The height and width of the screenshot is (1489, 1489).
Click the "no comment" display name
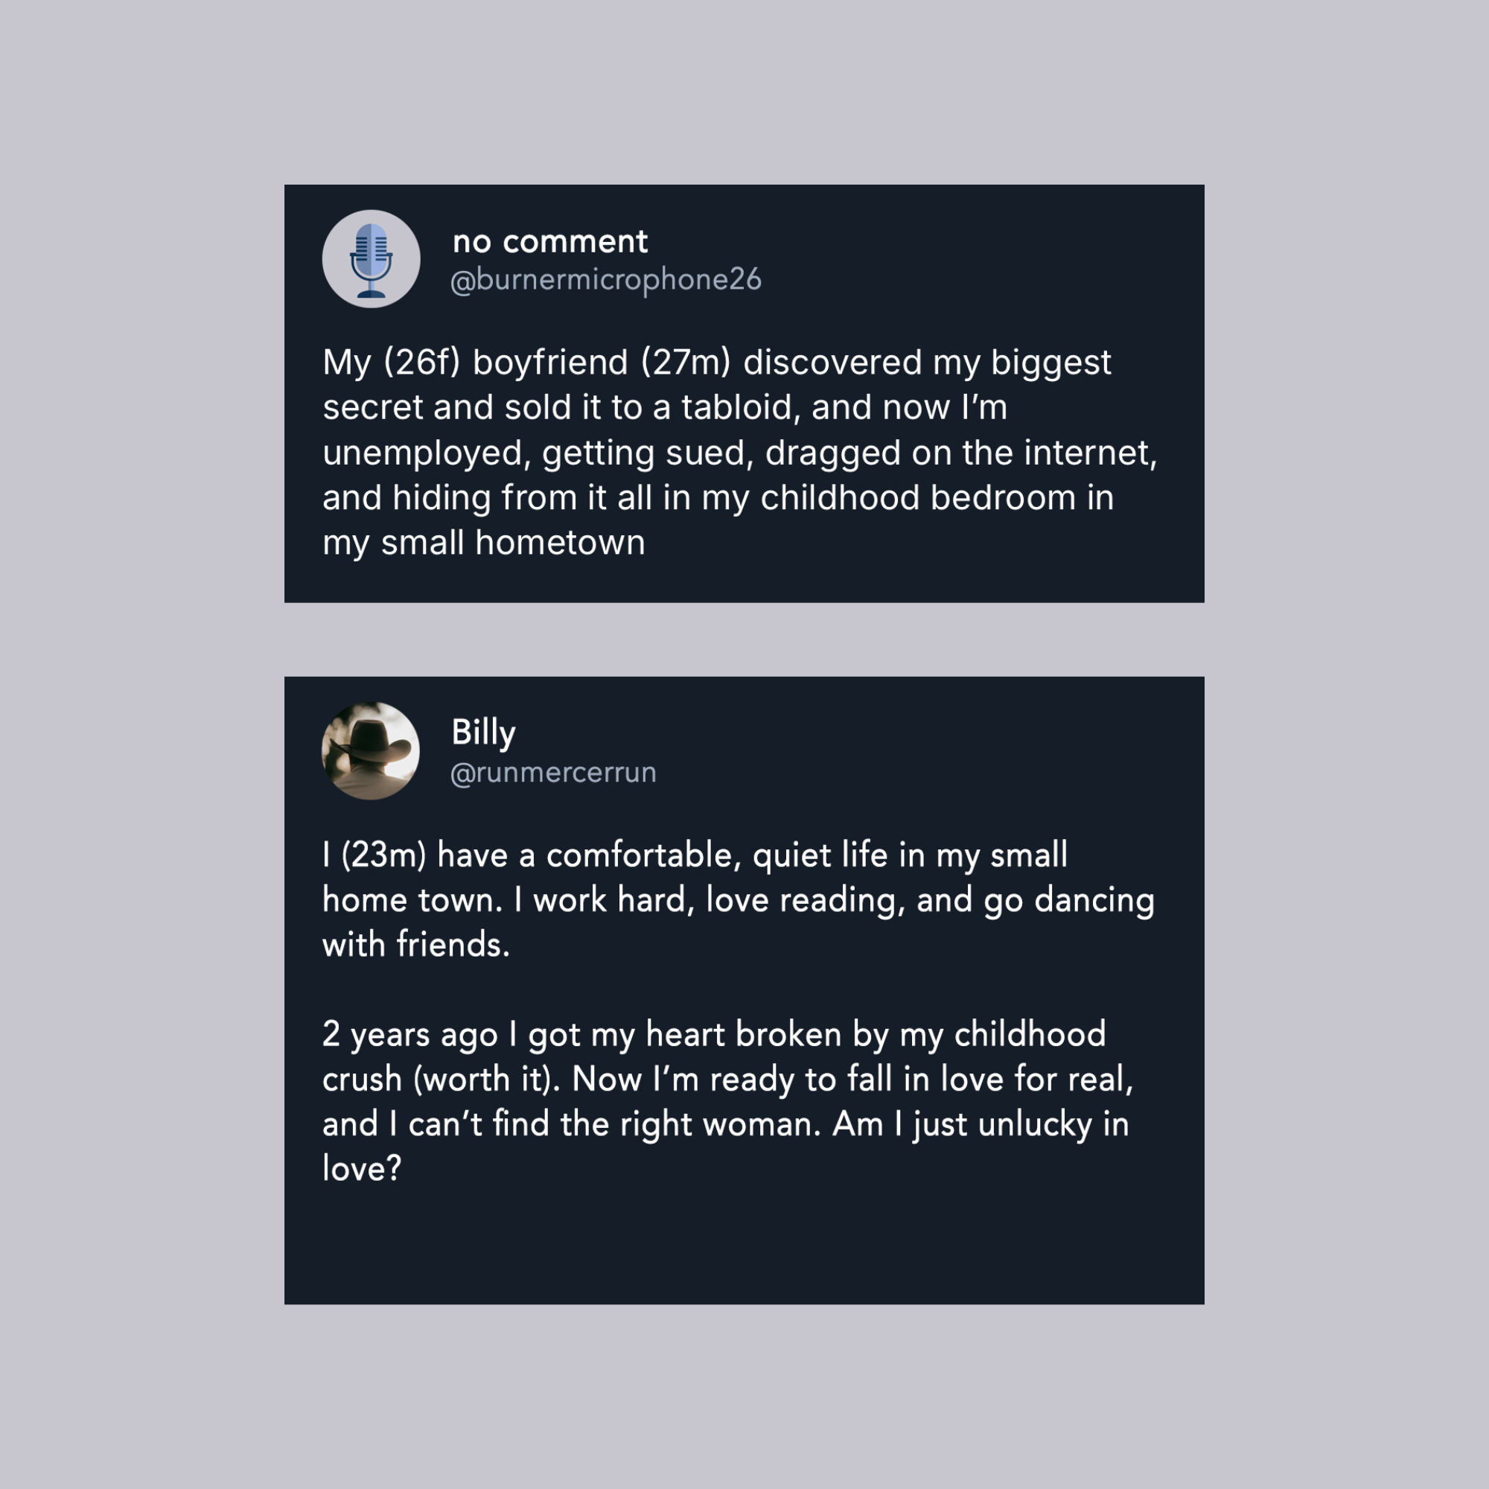point(549,242)
